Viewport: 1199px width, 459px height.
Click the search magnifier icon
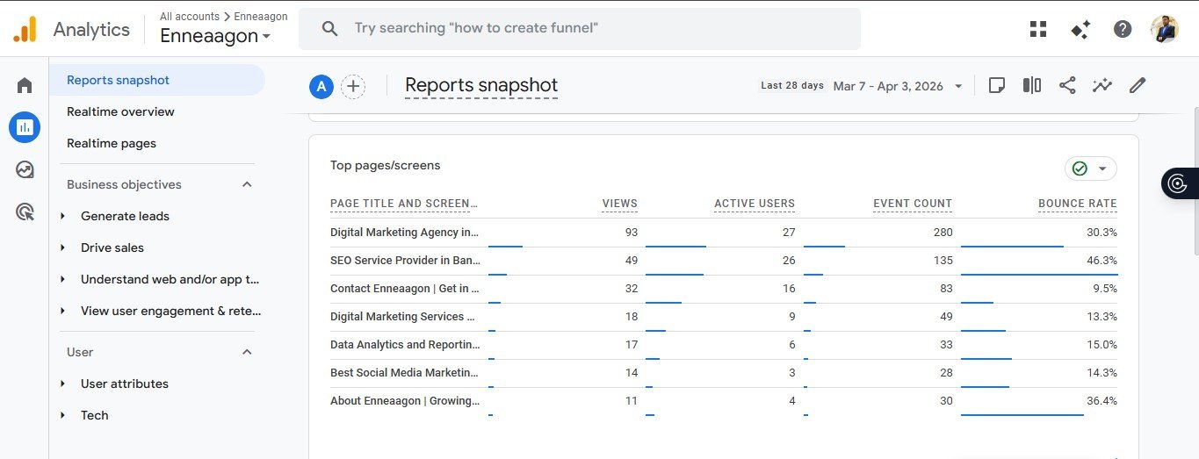pos(329,29)
